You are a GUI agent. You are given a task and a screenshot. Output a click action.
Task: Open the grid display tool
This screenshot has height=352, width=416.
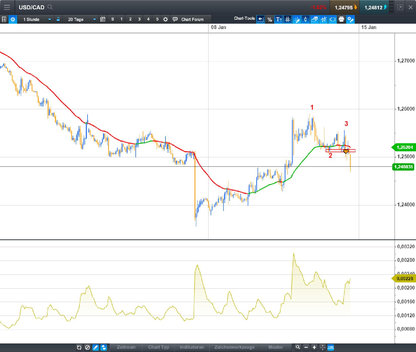[x=287, y=19]
